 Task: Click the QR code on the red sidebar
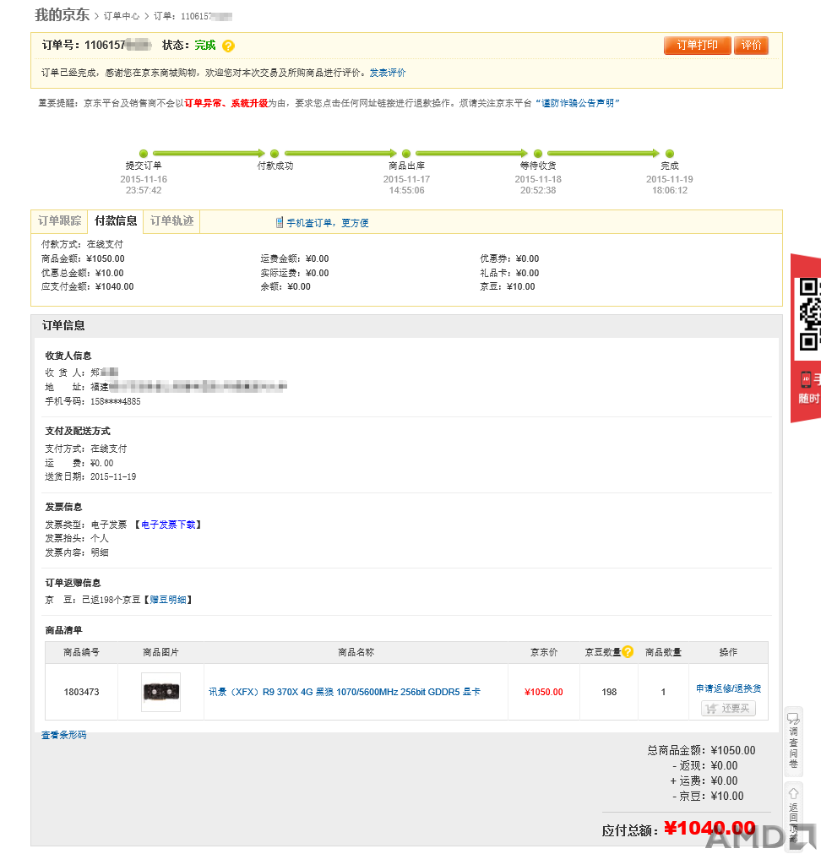tap(809, 313)
